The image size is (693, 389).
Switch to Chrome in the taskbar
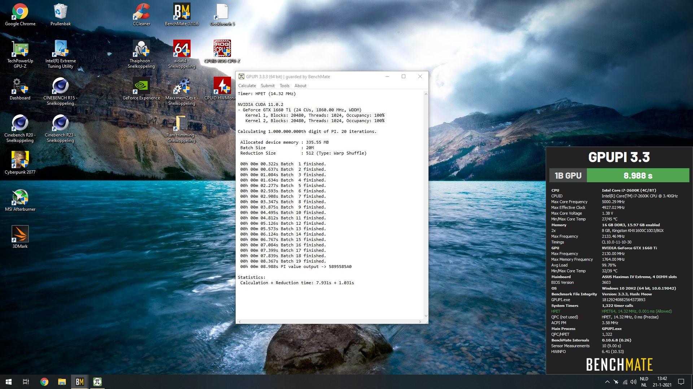pos(44,382)
